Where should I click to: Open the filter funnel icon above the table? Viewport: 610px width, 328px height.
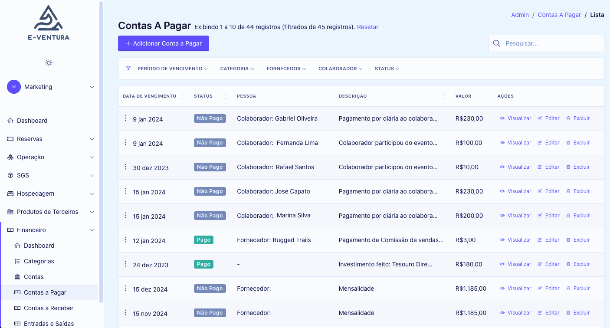click(x=128, y=68)
